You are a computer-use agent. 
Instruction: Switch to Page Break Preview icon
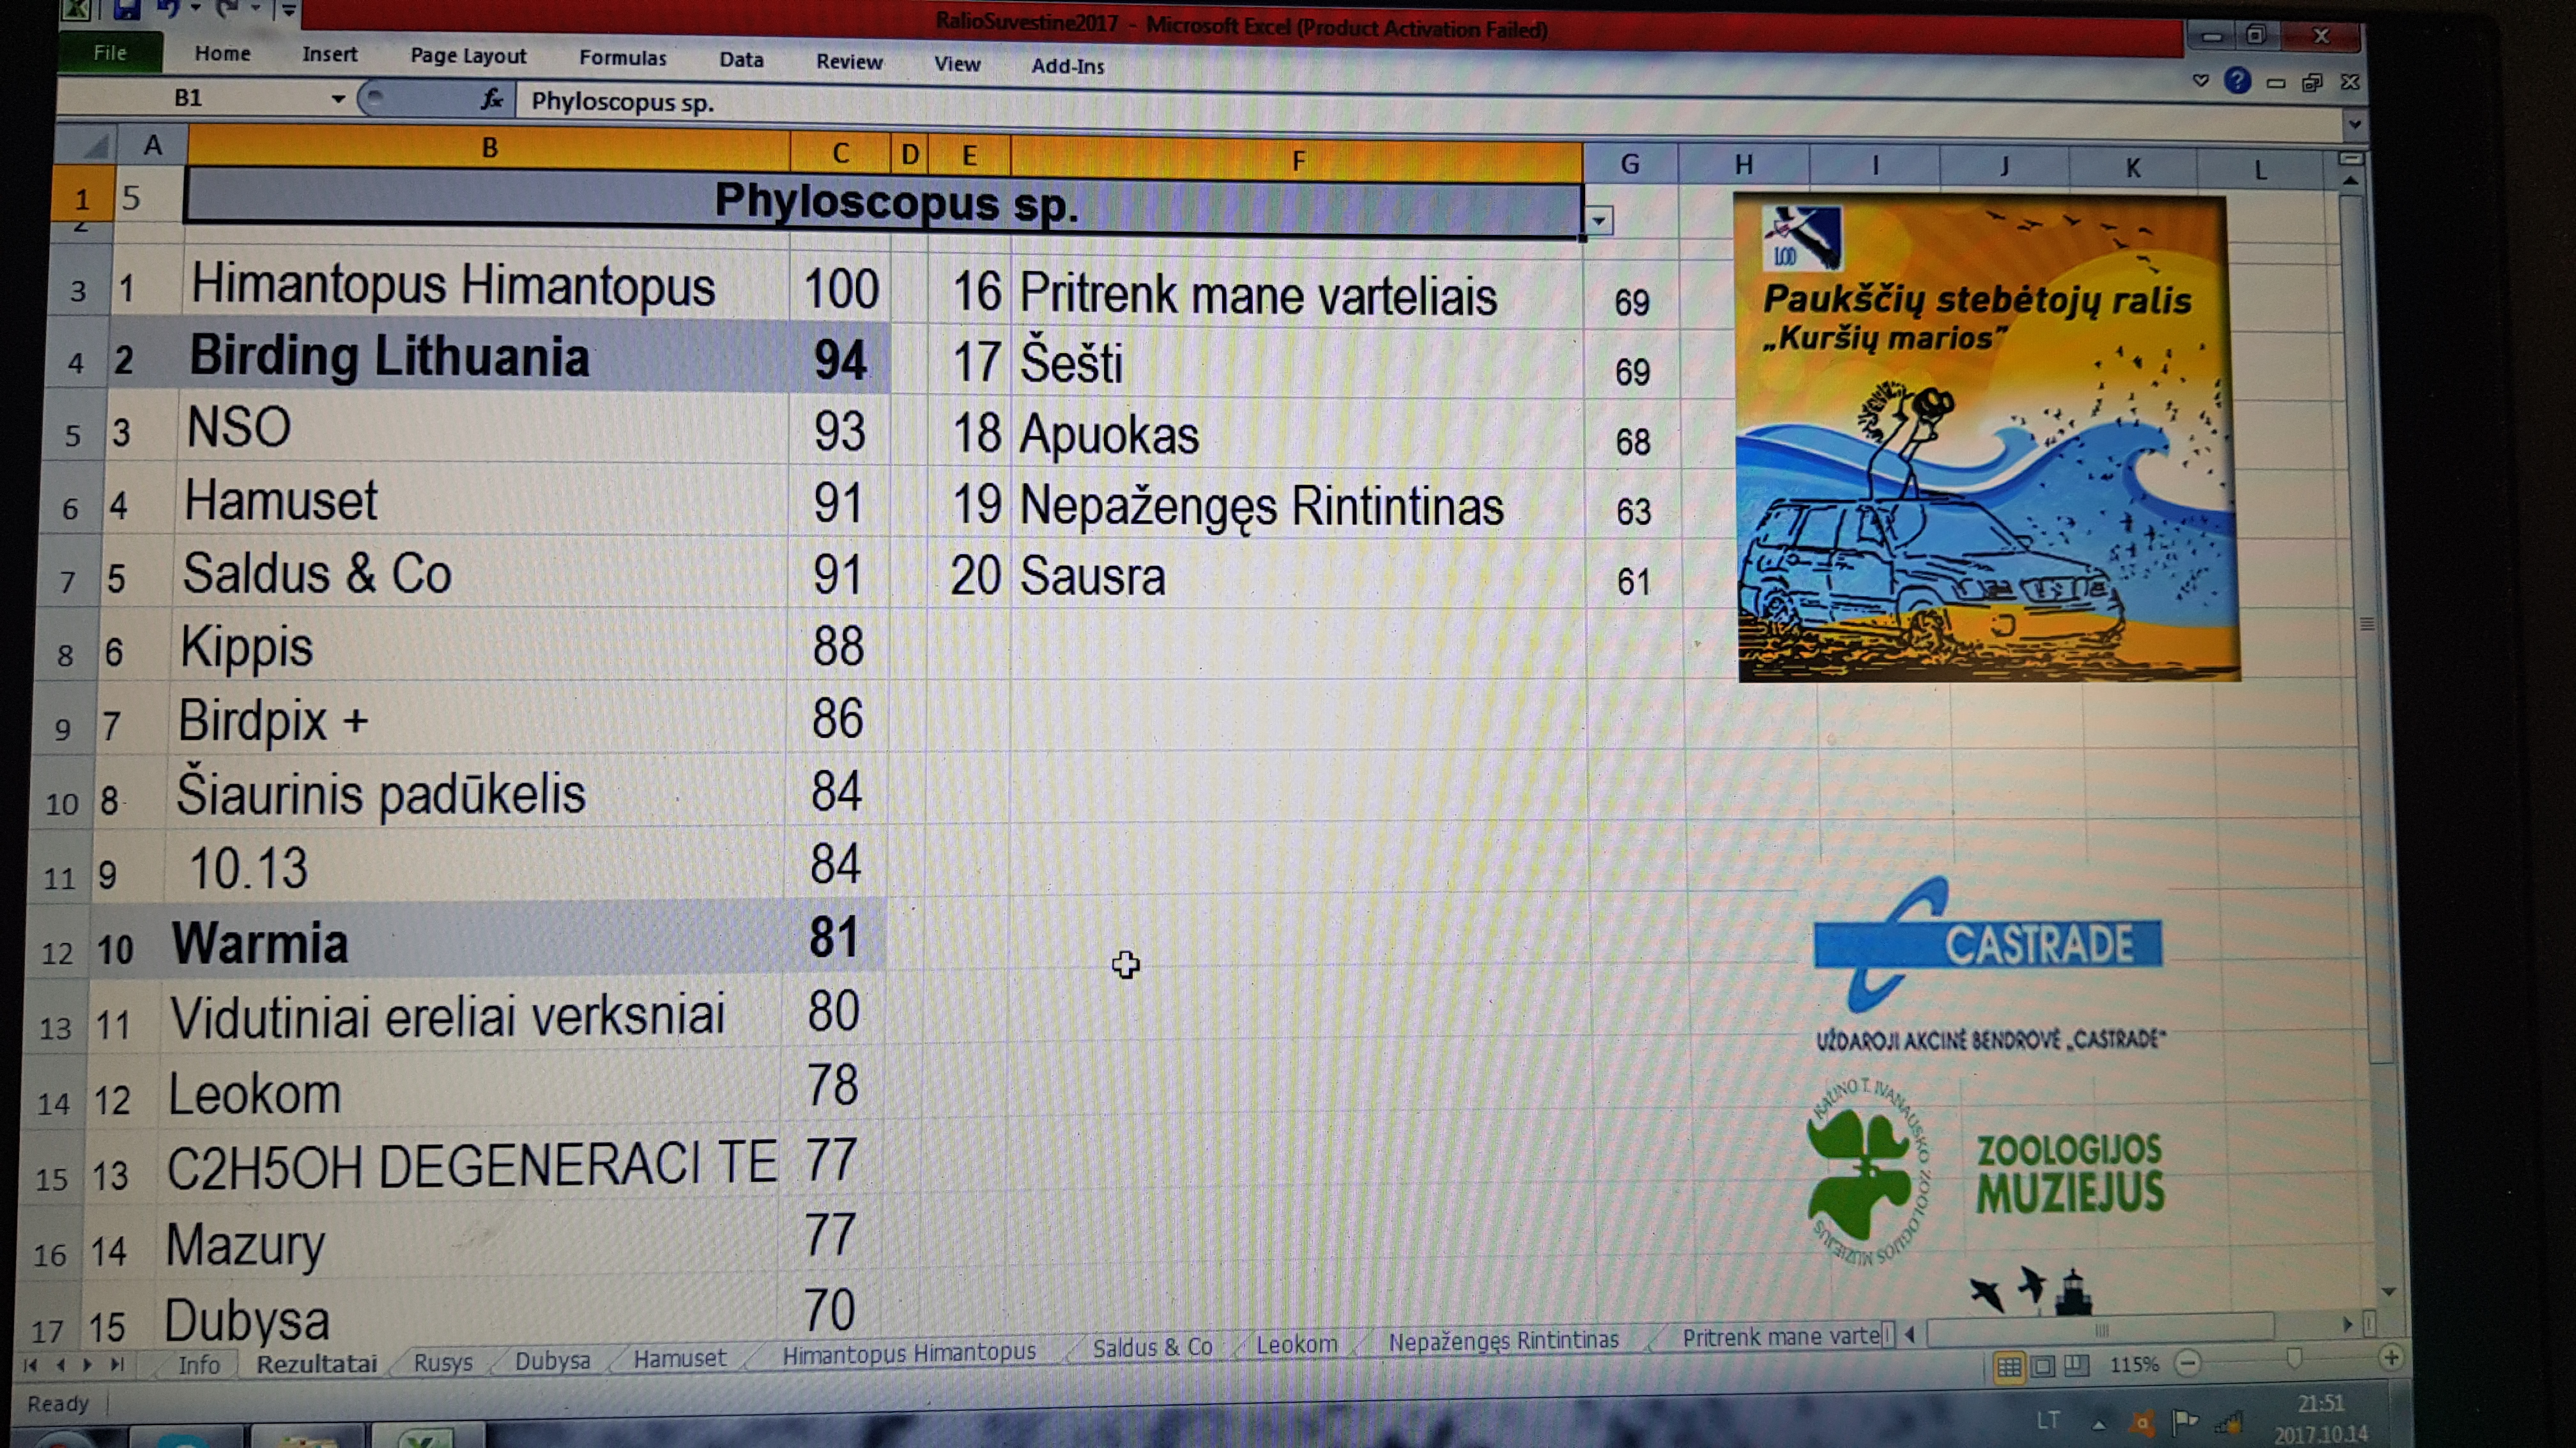tap(2077, 1364)
